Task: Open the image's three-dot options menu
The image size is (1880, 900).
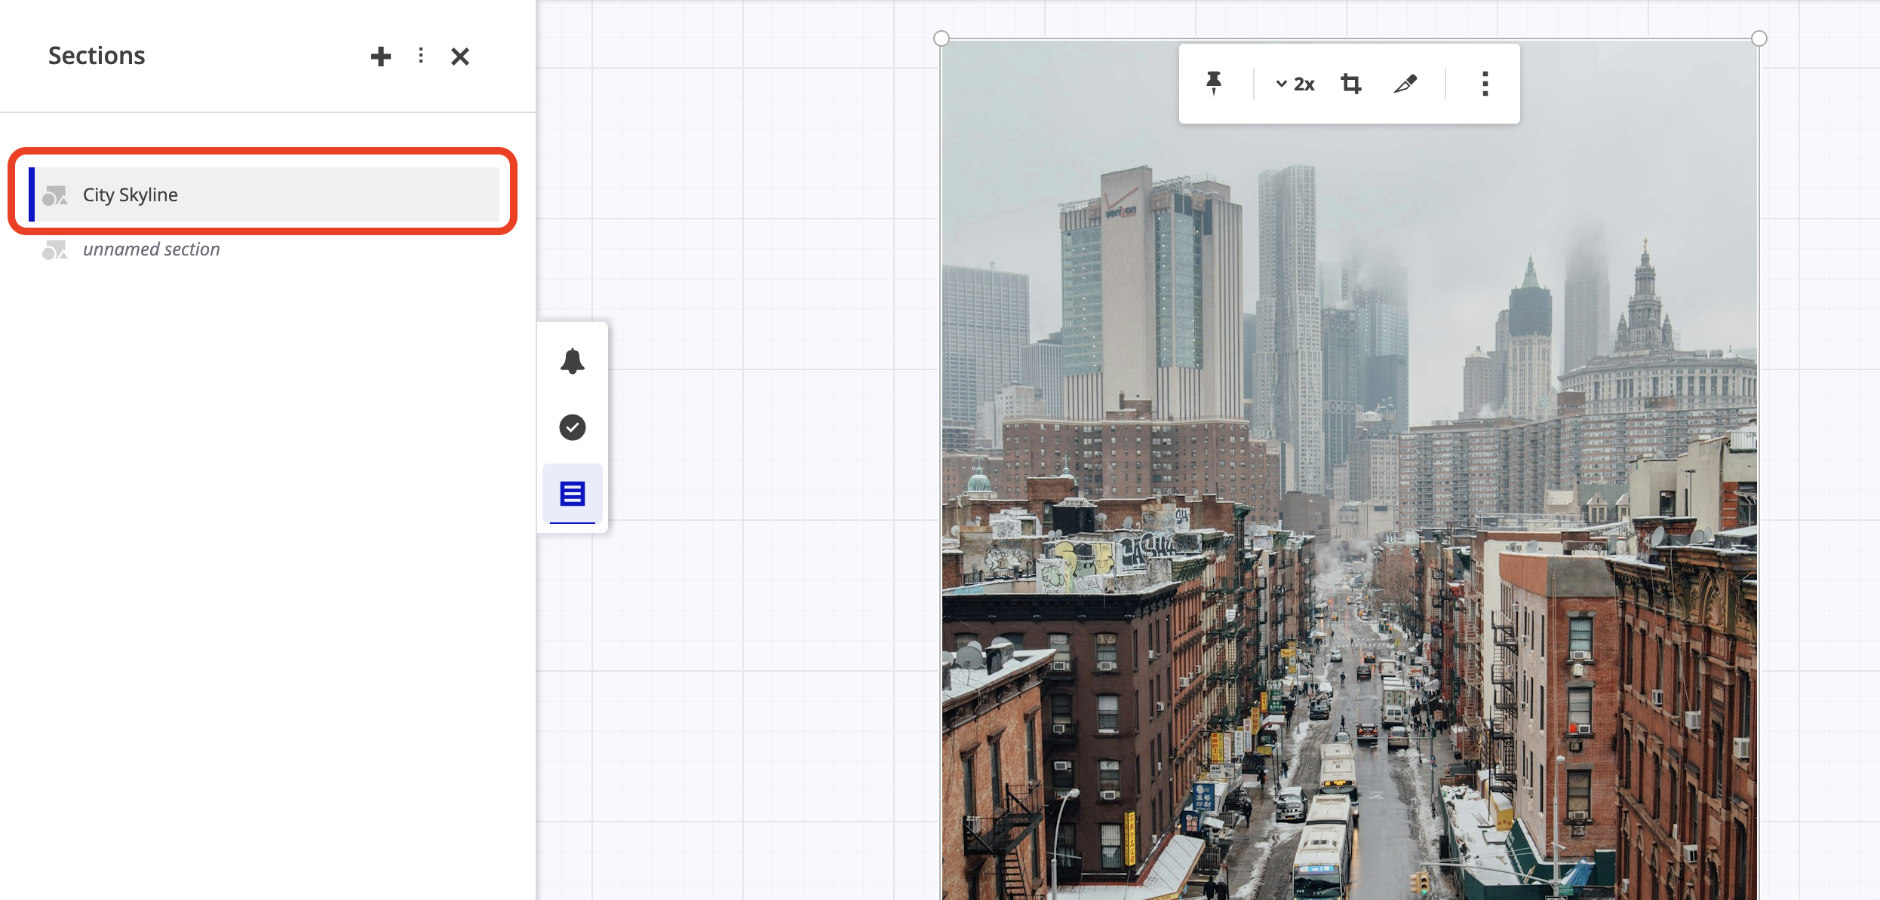Action: (1484, 84)
